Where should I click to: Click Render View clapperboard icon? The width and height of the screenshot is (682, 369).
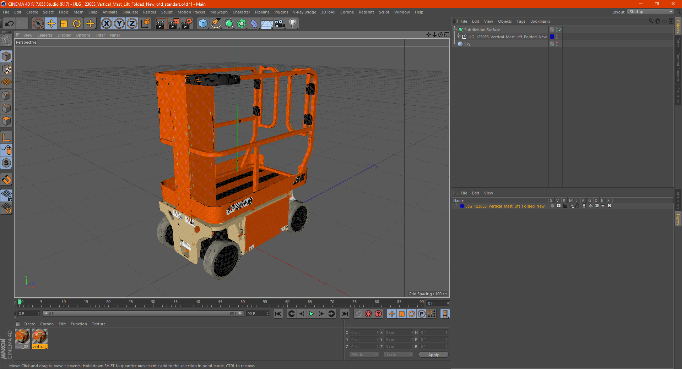161,24
